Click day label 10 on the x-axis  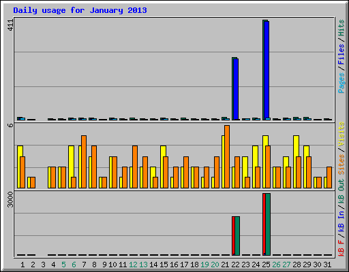(x=112, y=265)
